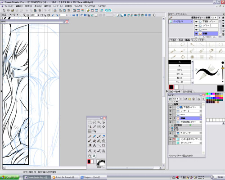Select the rectangle marquee tool in floating toolbox
225x180 pixels.
pos(90,122)
